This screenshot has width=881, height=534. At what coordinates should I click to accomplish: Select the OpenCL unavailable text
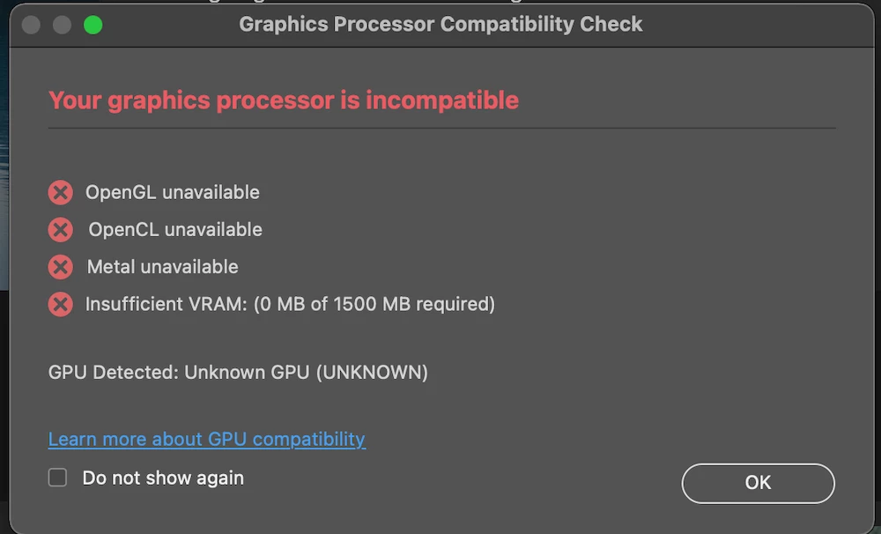174,230
